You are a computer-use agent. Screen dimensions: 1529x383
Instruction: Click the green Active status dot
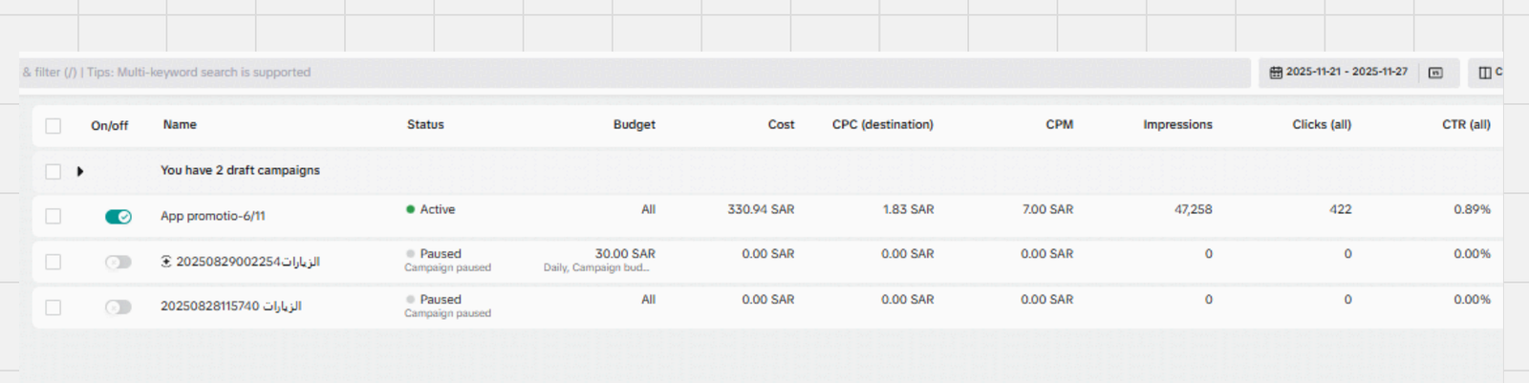(x=411, y=209)
